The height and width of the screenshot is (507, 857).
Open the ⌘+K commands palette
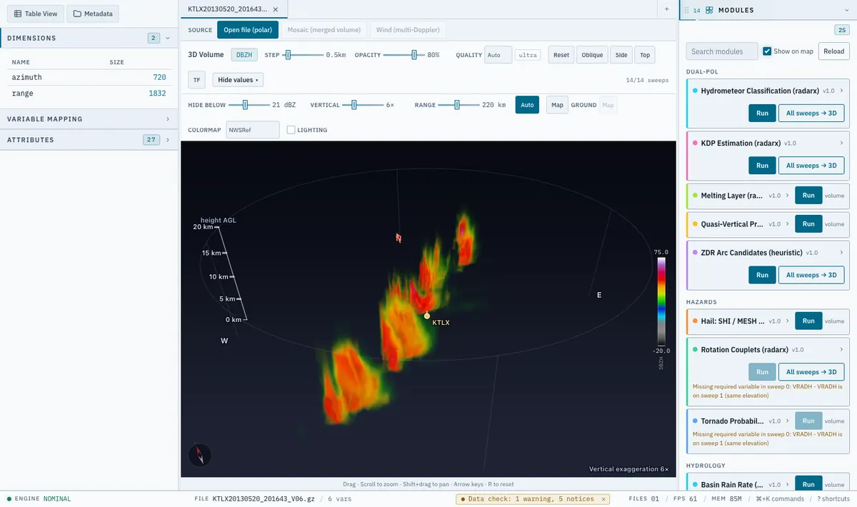click(779, 499)
